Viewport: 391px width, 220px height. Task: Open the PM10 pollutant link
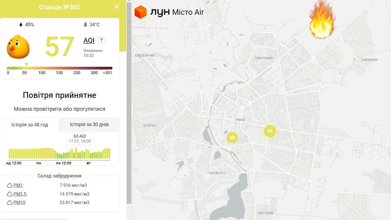coord(19,203)
